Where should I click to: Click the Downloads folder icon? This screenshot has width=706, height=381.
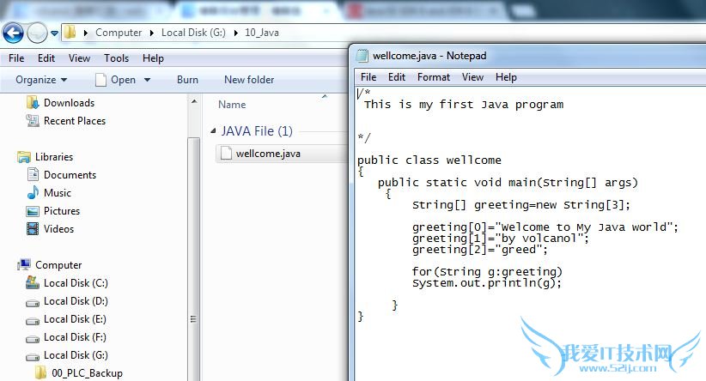click(33, 103)
